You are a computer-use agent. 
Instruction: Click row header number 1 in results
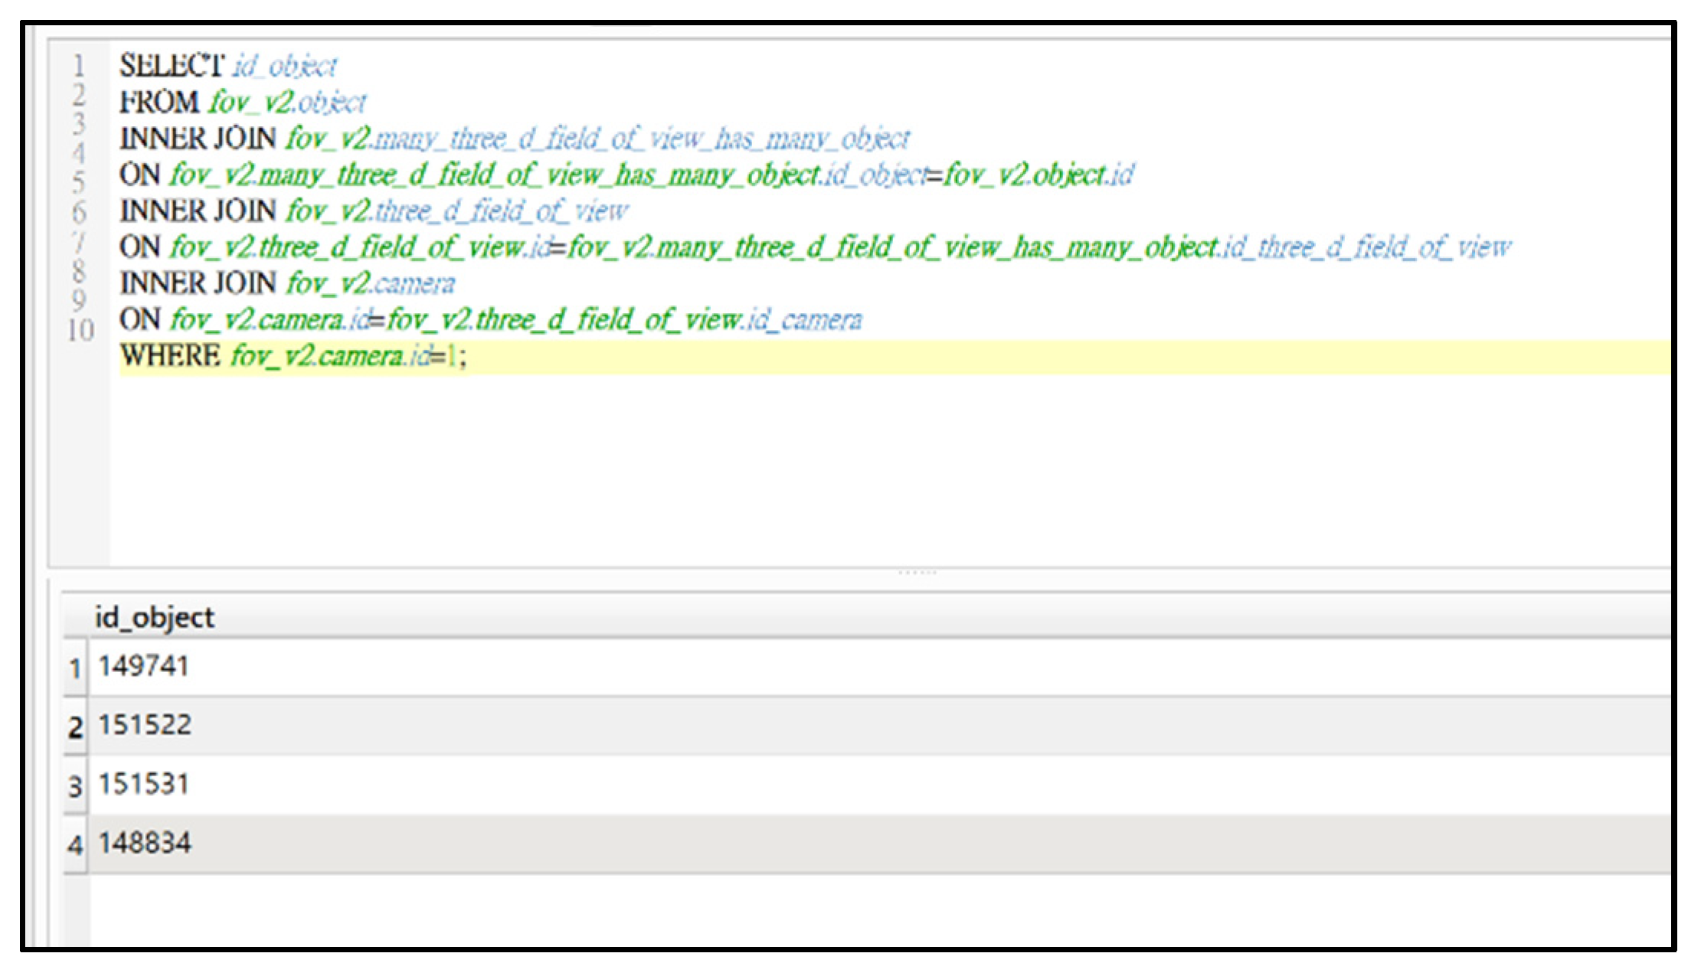click(74, 668)
